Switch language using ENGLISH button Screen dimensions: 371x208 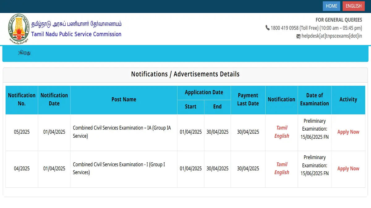point(353,6)
